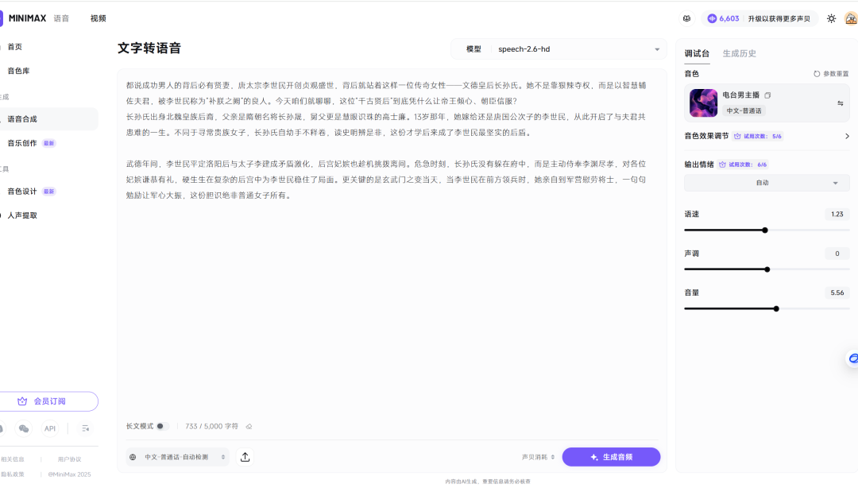This screenshot has height=488, width=858.
Task: Click the floating assistant icon at right edge
Action: coord(852,358)
